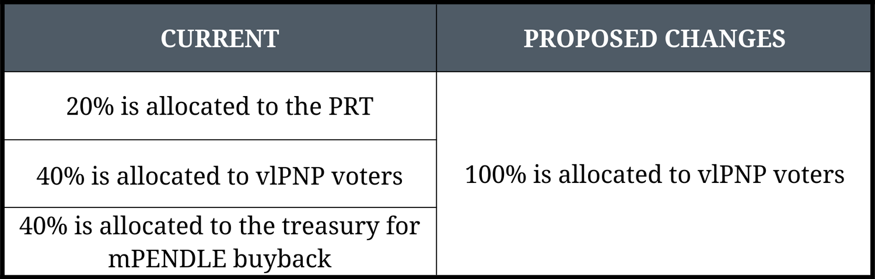This screenshot has height=279, width=875.
Task: Click the 100% allocated to vlPNP voters cell
Action: (654, 175)
